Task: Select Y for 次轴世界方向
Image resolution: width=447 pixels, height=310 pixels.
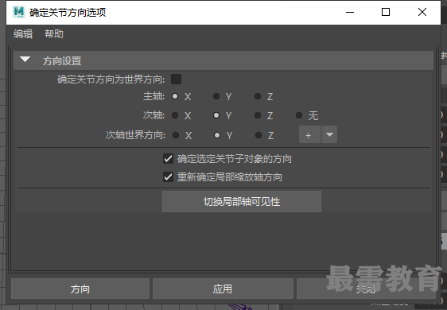Action: (217, 135)
